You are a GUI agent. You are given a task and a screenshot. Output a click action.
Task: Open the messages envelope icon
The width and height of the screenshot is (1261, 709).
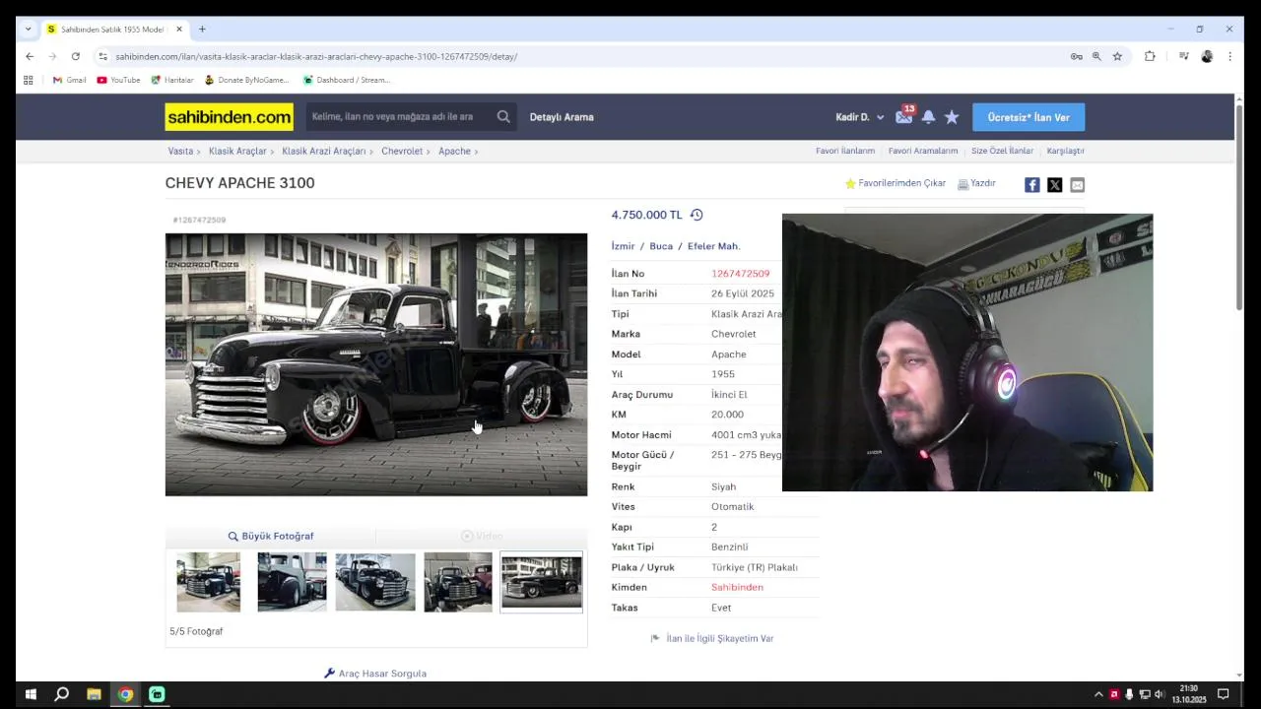(x=903, y=117)
